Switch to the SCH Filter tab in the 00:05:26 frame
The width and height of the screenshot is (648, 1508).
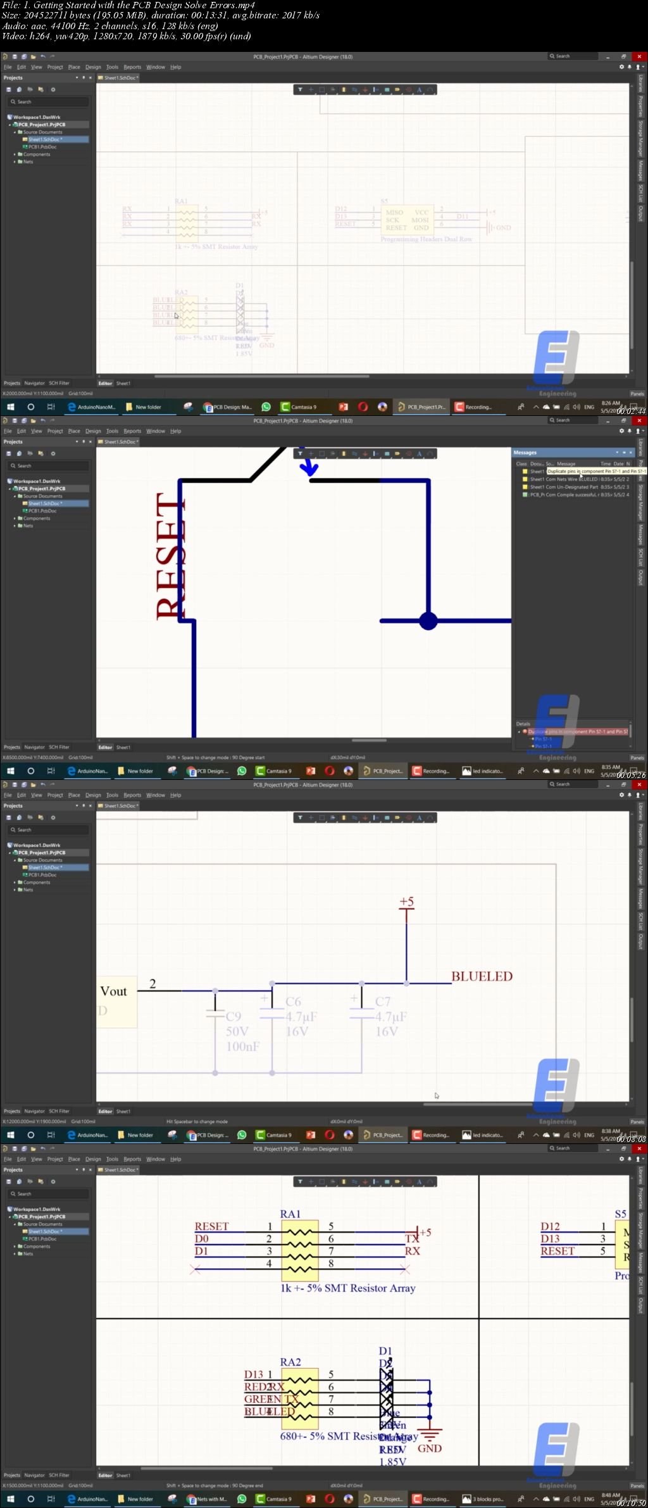[59, 747]
